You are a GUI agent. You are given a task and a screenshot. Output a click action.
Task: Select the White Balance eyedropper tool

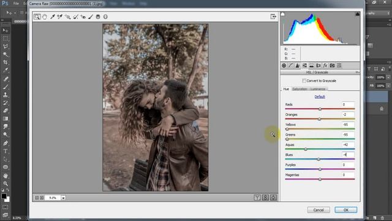tap(53, 17)
